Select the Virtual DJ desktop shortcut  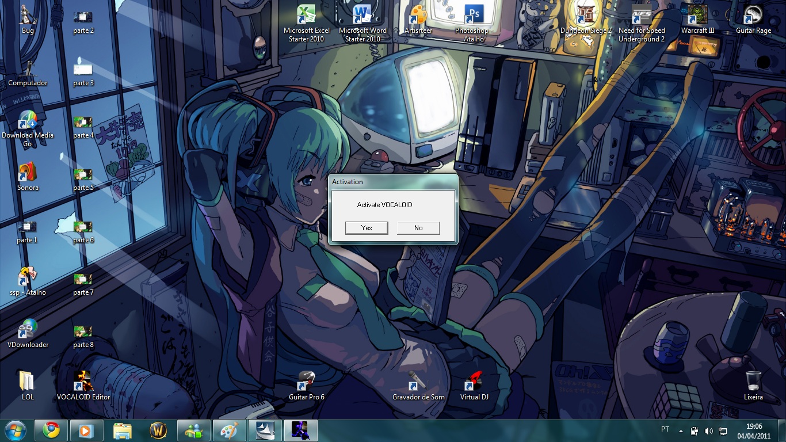pyautogui.click(x=474, y=386)
